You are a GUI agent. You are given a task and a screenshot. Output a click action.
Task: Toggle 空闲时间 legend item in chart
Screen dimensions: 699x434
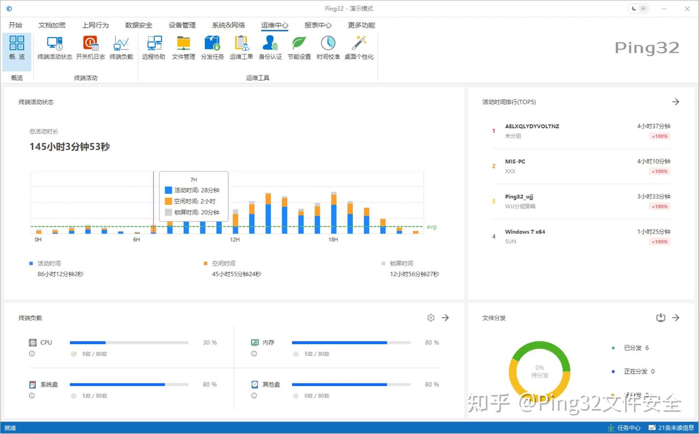[219, 264]
